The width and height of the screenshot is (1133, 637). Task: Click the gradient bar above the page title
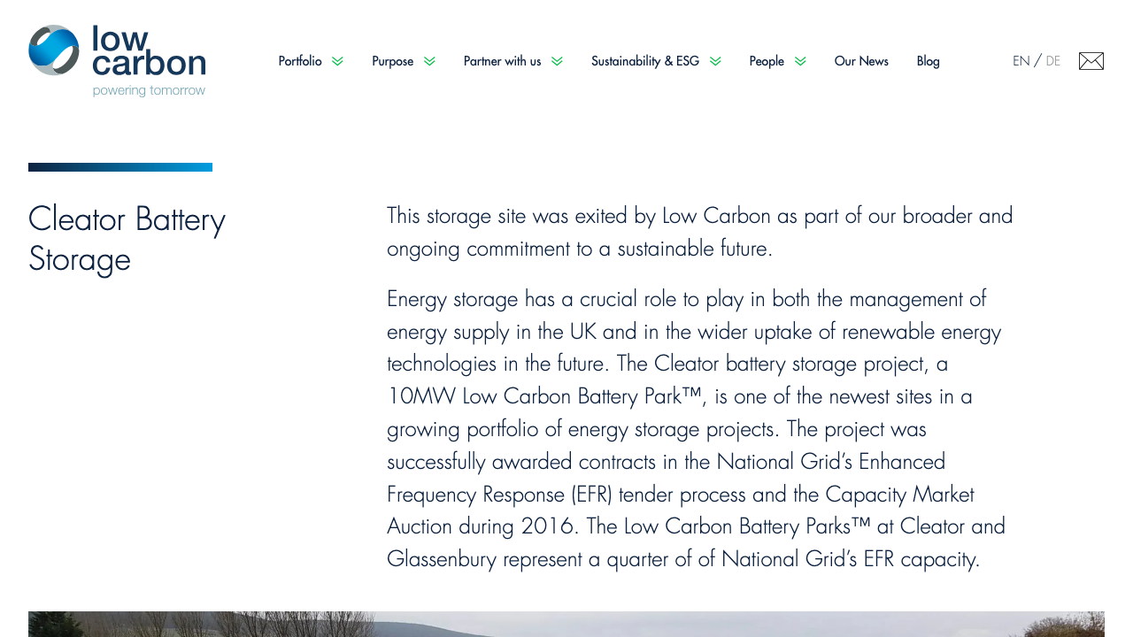pyautogui.click(x=120, y=166)
